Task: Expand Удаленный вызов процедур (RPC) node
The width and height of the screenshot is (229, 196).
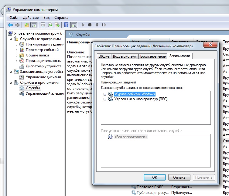Action: tap(105, 99)
